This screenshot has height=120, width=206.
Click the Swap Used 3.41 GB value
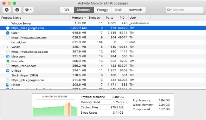(118, 112)
